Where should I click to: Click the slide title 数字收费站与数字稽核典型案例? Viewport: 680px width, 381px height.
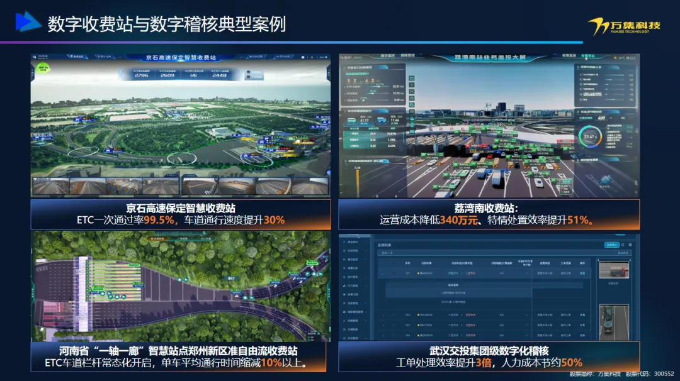(167, 24)
